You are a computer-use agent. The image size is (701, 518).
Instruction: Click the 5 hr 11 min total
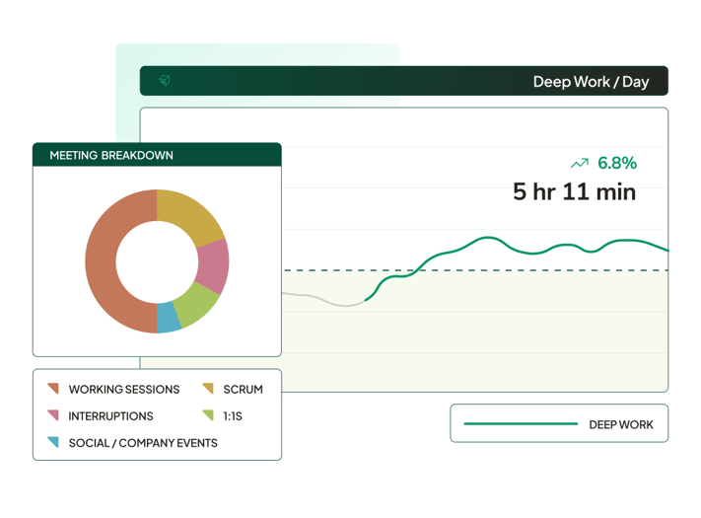click(x=574, y=191)
